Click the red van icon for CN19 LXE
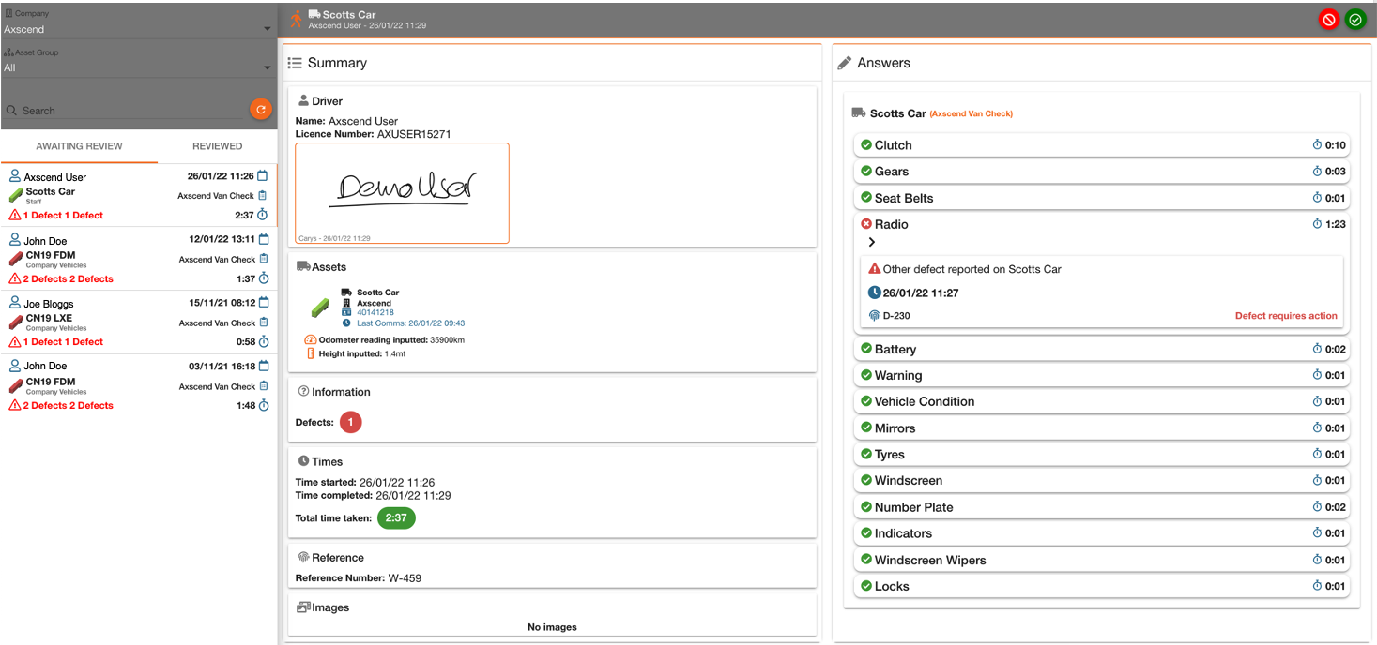The width and height of the screenshot is (1377, 645). pos(15,322)
